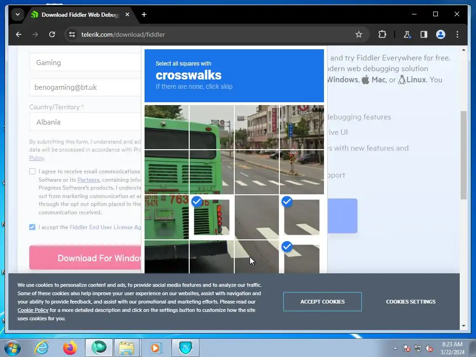Enable the email communications checkbox
The height and width of the screenshot is (357, 476).
coord(33,172)
